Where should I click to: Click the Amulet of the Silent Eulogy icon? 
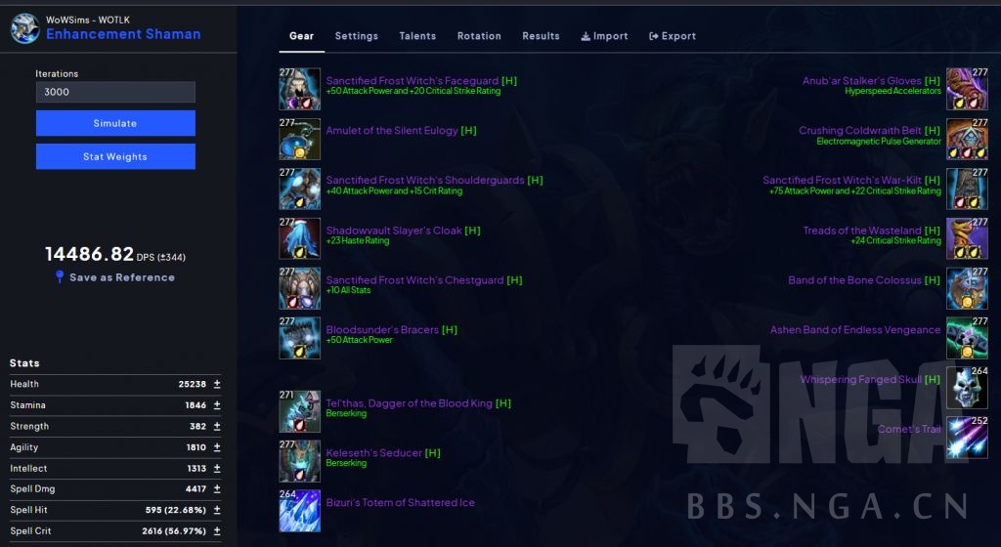[299, 139]
